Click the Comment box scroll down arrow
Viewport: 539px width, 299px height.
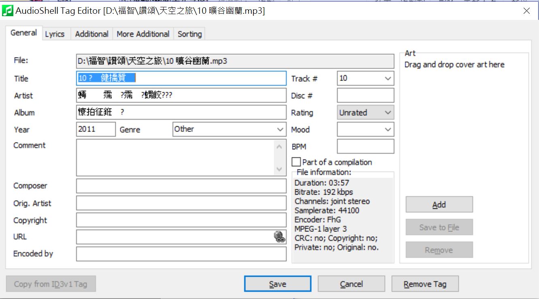coord(279,169)
